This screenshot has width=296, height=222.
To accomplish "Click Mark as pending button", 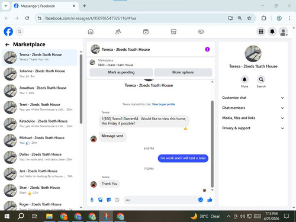I will pos(121,72).
